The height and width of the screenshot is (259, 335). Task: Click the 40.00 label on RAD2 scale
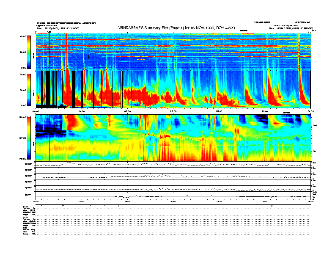tap(23, 36)
